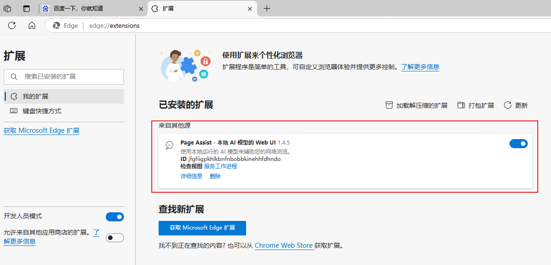Image resolution: width=551 pixels, height=265 pixels.
Task: Click the 使用扩展来个性化浏览器 heading
Action: pos(263,55)
